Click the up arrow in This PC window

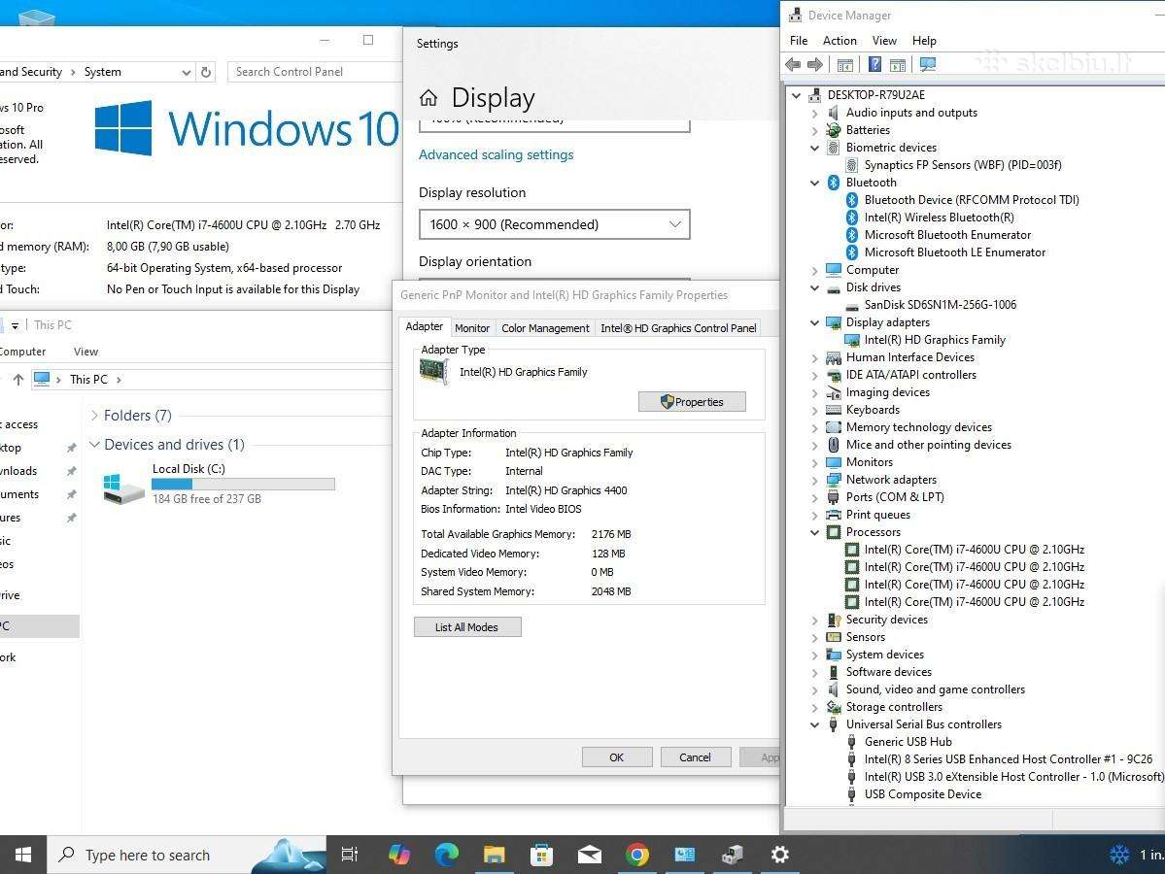pyautogui.click(x=17, y=380)
